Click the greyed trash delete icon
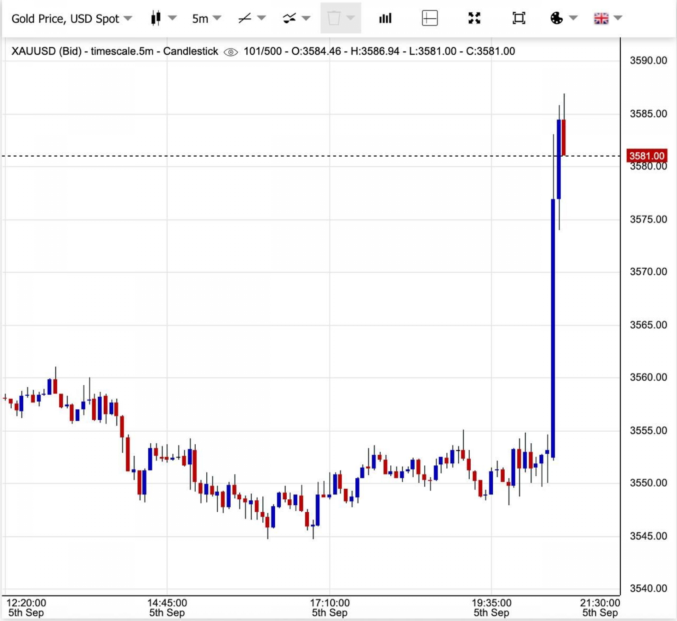Viewport: 677px width, 621px height. (x=334, y=18)
